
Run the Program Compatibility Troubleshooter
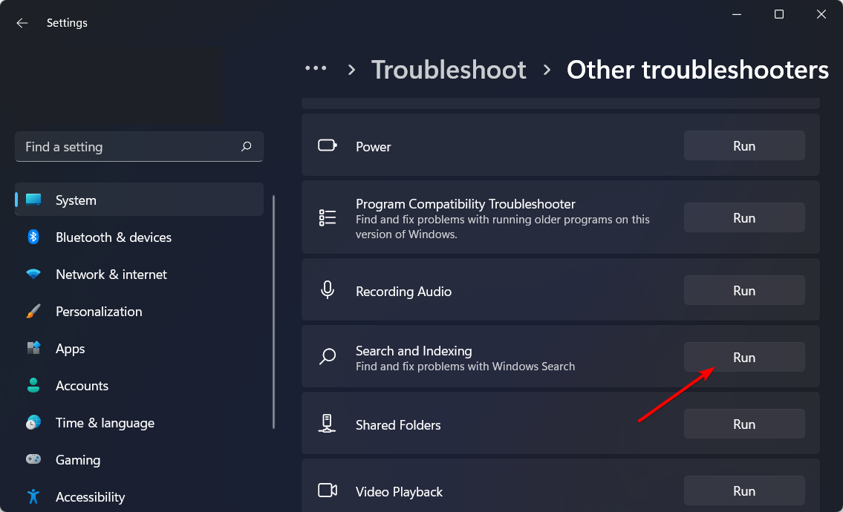pos(744,217)
